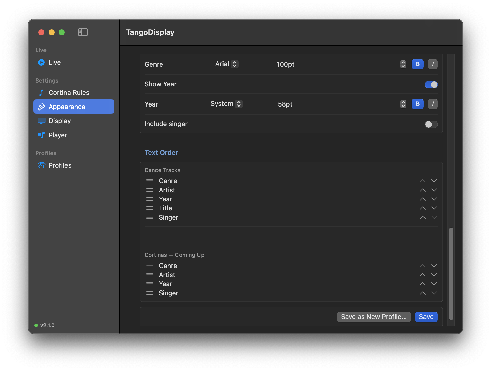
Task: Move Cortinas Year up
Action: click(x=423, y=284)
